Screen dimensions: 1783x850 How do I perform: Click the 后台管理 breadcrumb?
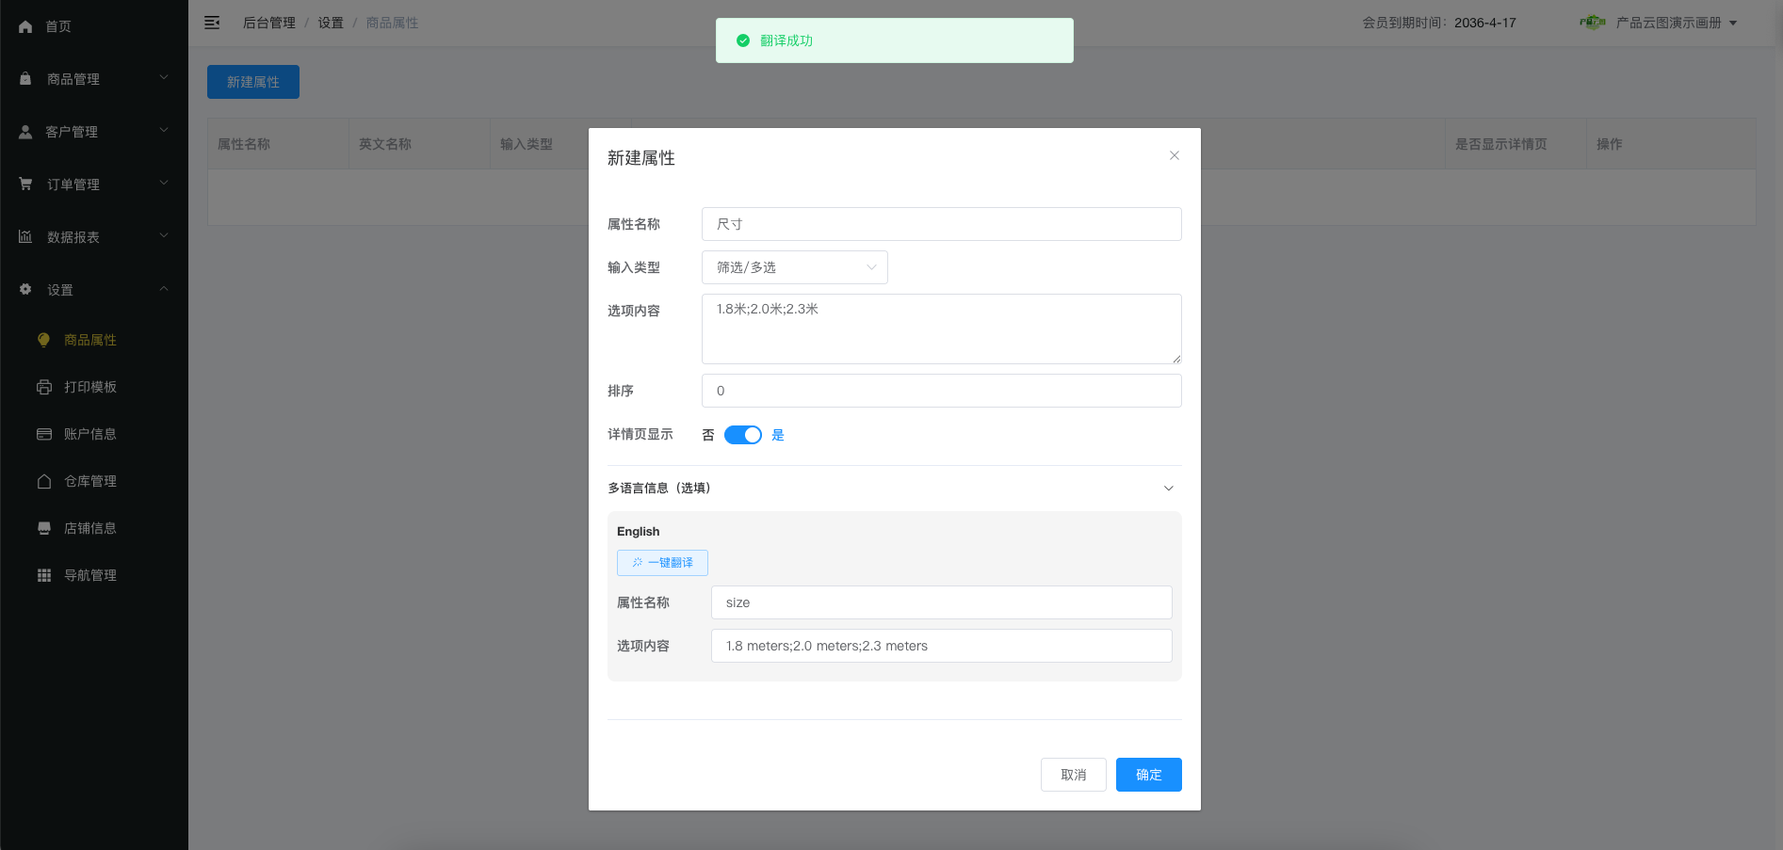point(269,23)
